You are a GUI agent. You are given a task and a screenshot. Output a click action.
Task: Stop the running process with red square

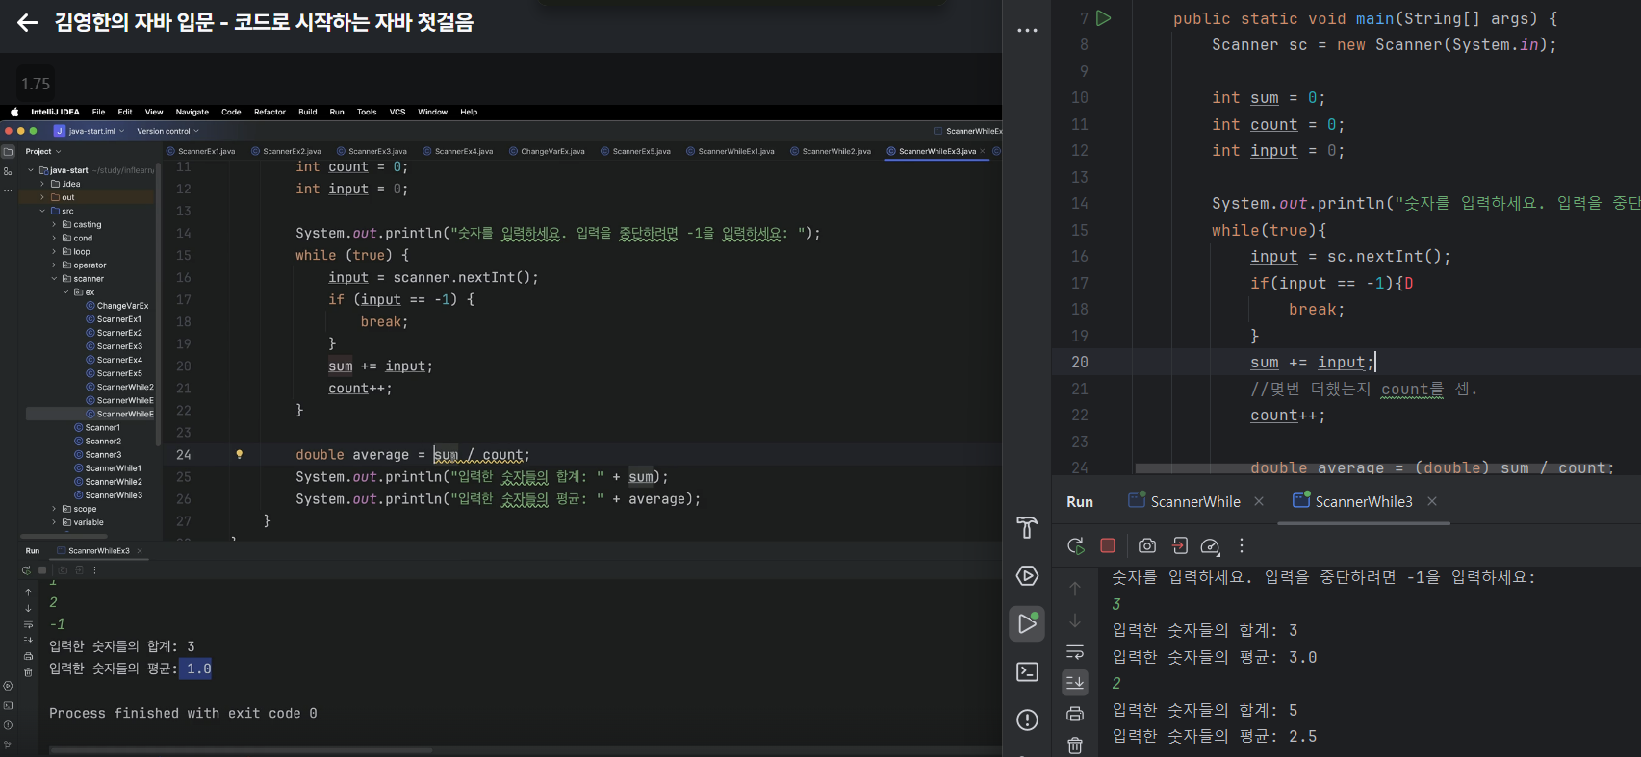tap(1108, 545)
